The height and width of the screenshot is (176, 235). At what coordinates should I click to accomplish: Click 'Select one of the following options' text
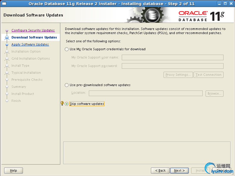point(93,41)
